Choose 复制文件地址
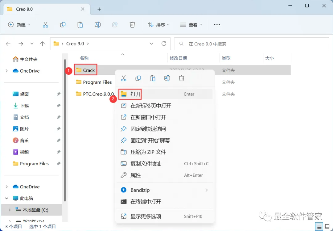The height and width of the screenshot is (231, 333). [x=165, y=164]
